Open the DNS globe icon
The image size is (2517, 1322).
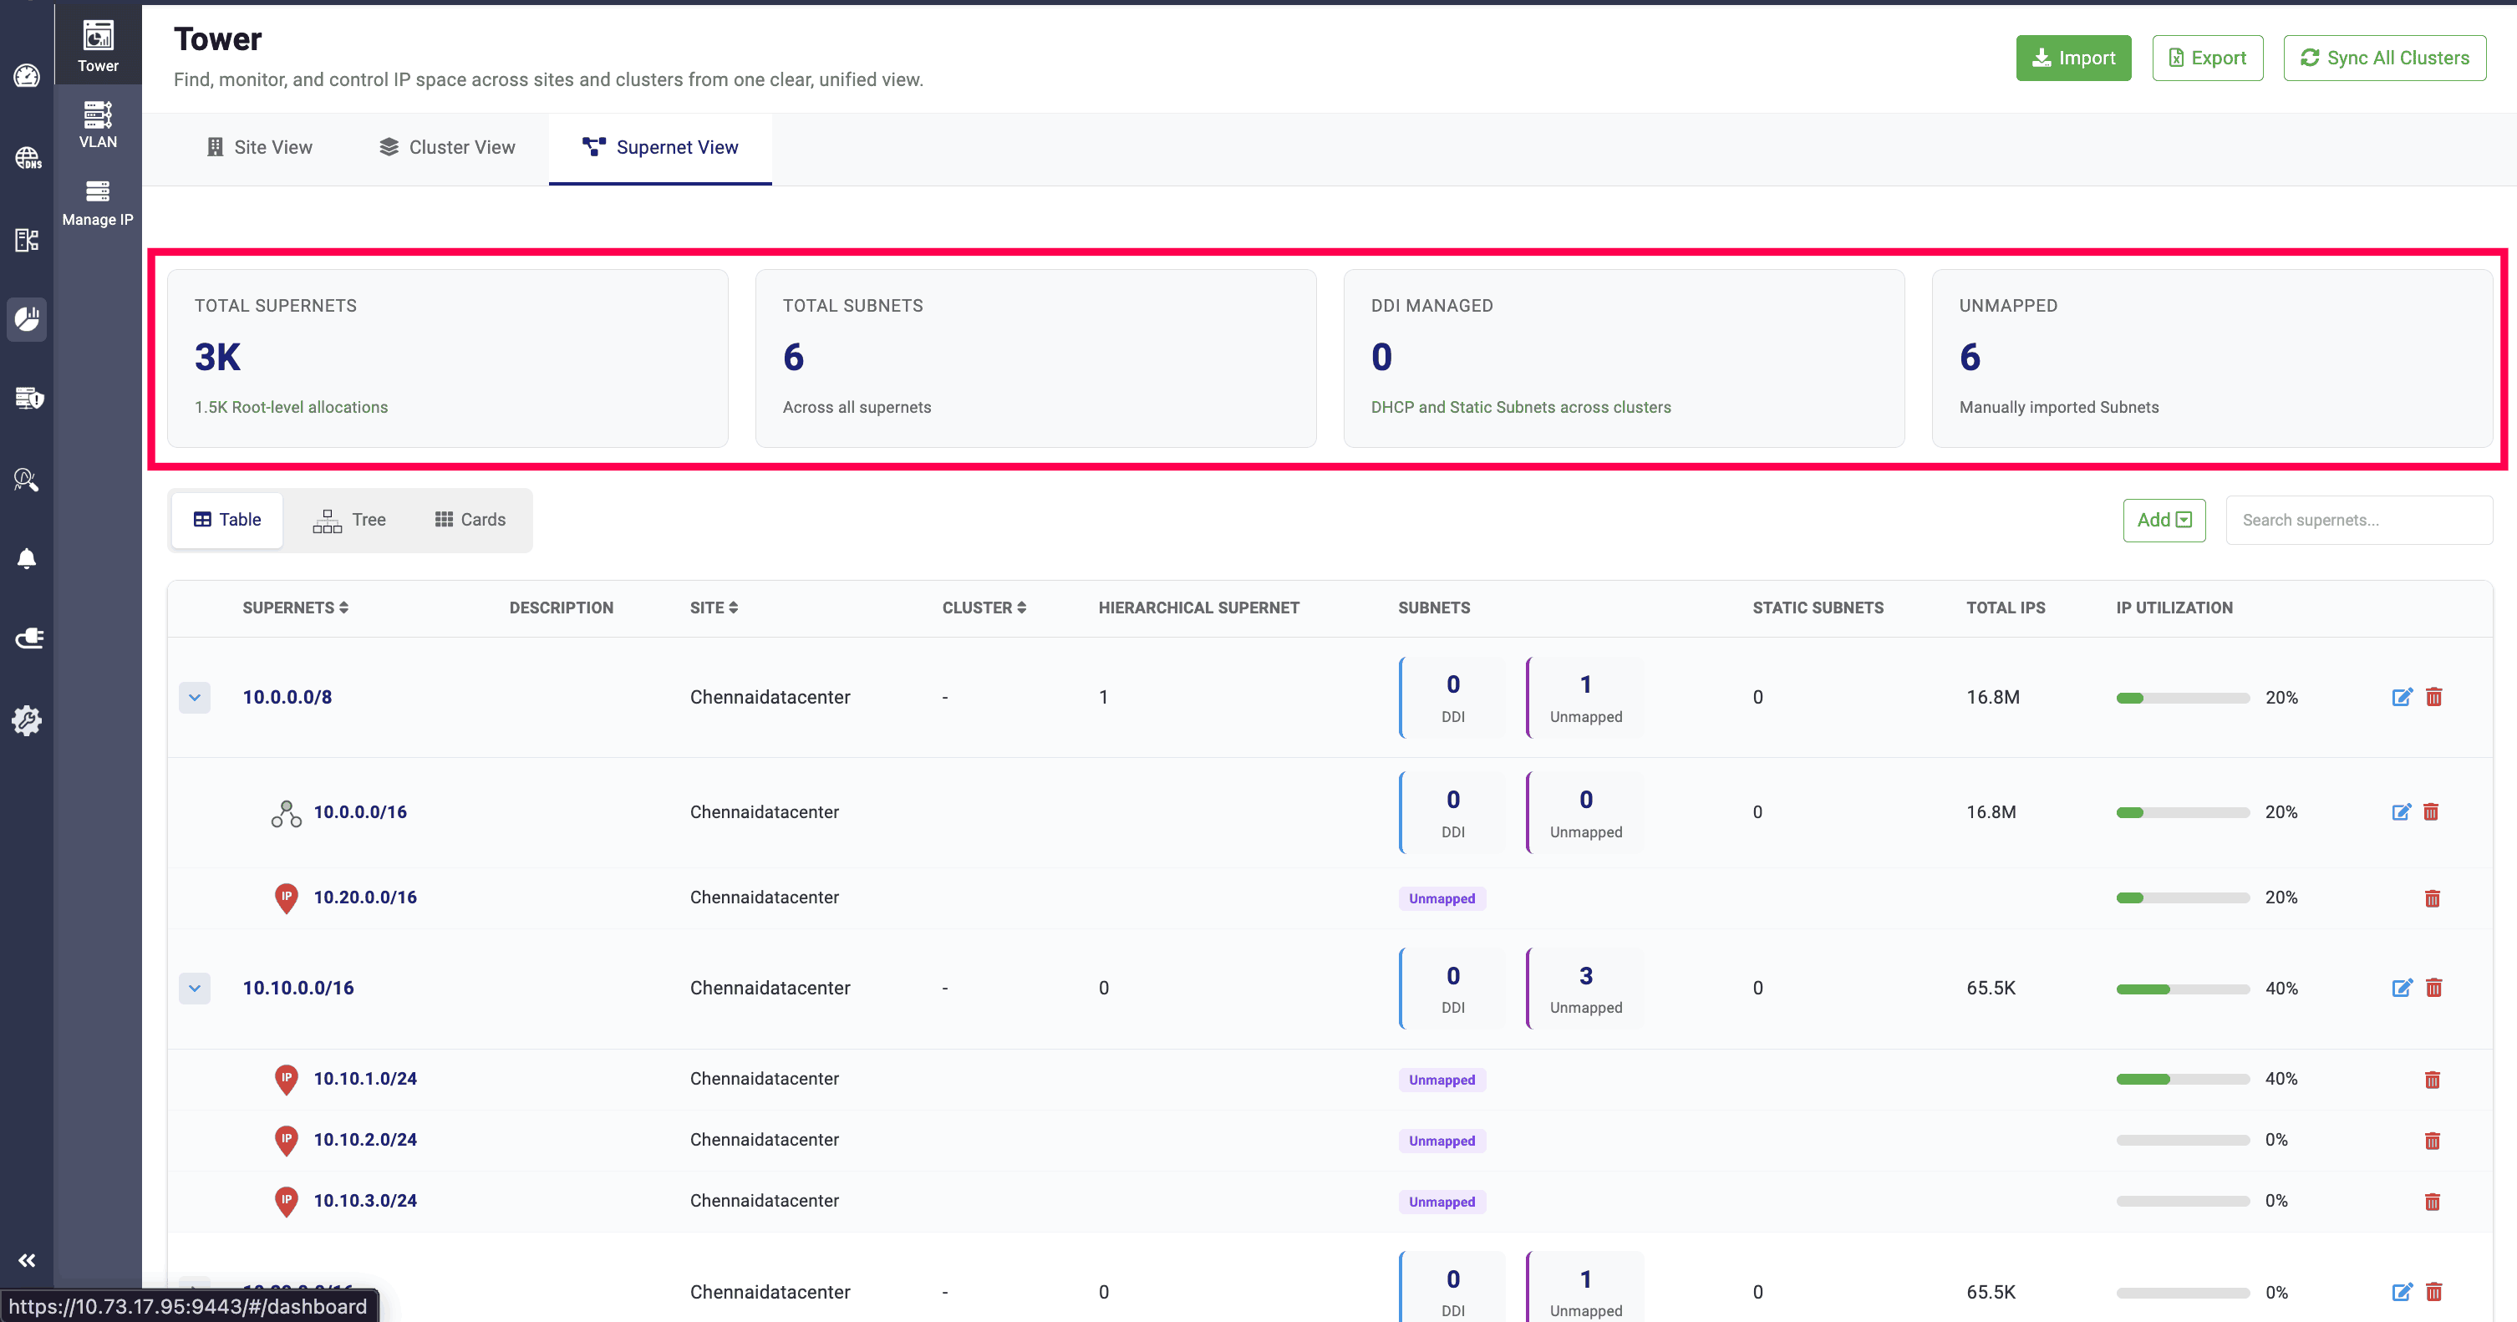pyautogui.click(x=27, y=157)
